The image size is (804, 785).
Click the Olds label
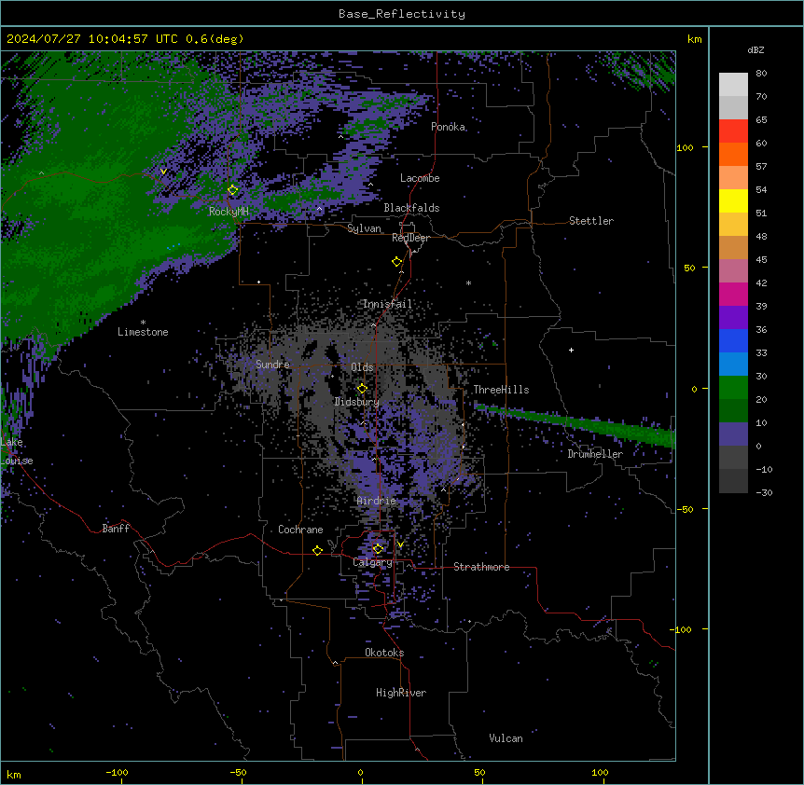pos(362,367)
